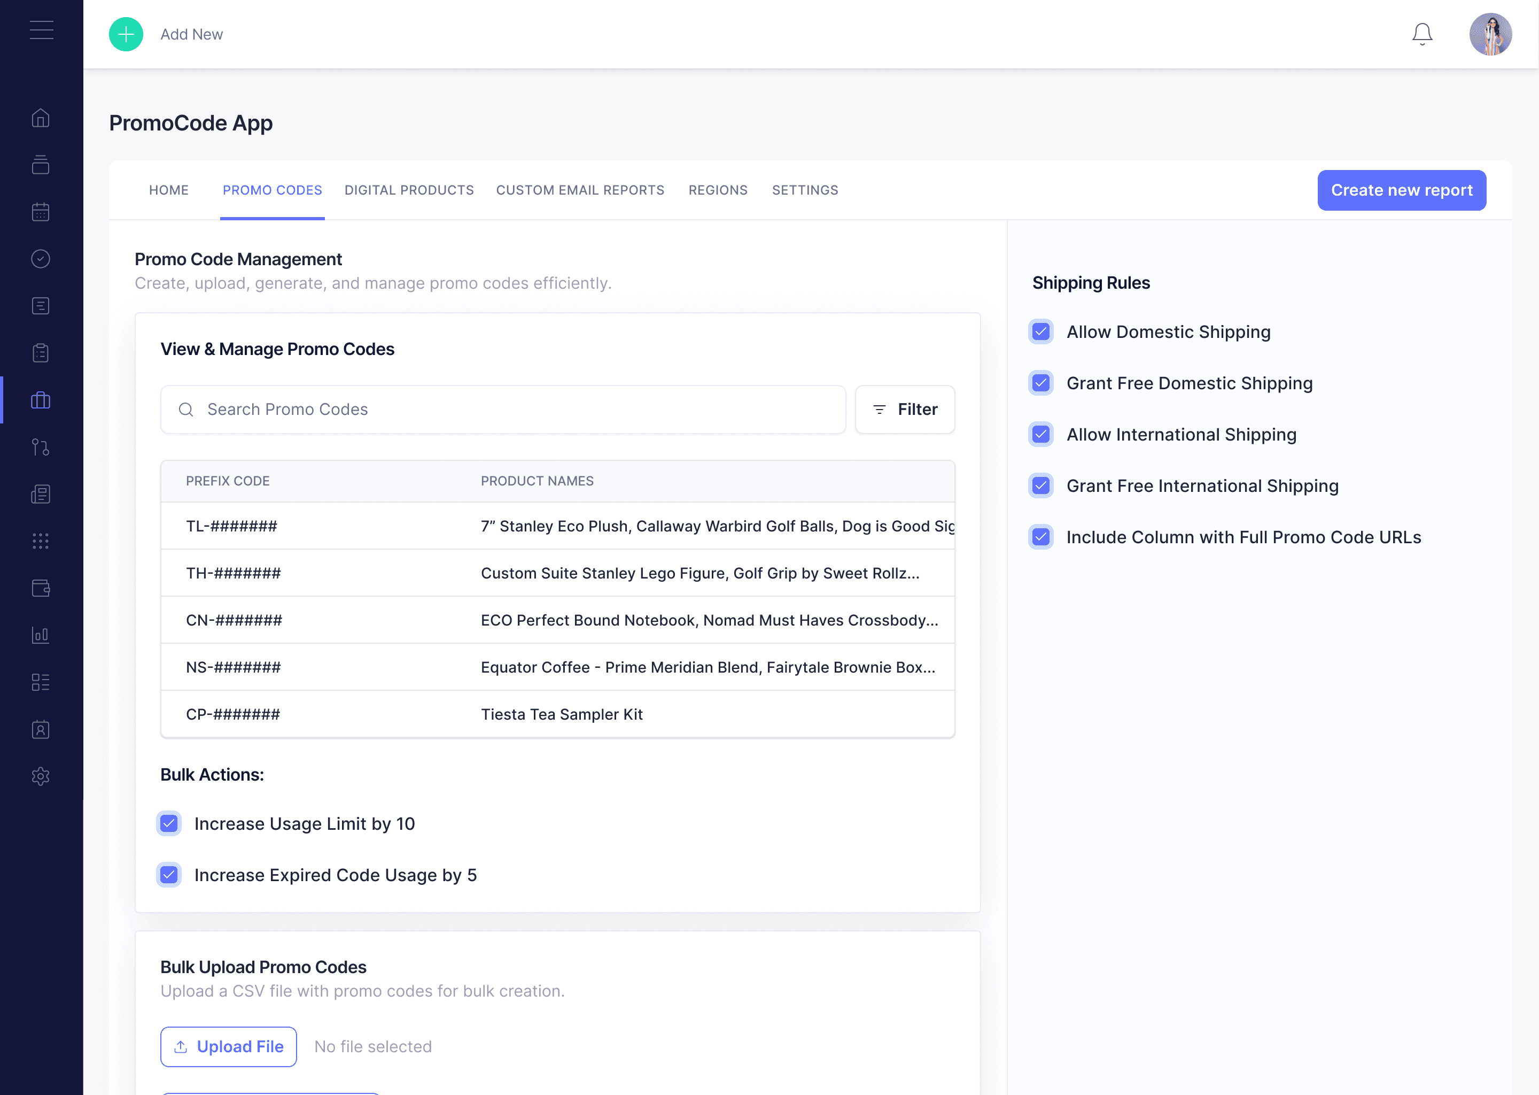Image resolution: width=1539 pixels, height=1095 pixels.
Task: Open the list layout sidebar icon
Action: point(41,682)
